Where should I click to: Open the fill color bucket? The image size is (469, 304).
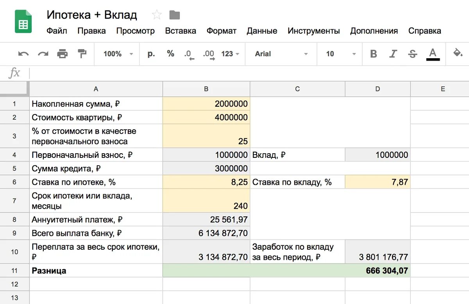pos(458,53)
